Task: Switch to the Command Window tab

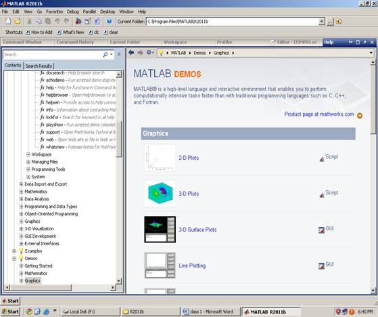Action: (x=22, y=42)
